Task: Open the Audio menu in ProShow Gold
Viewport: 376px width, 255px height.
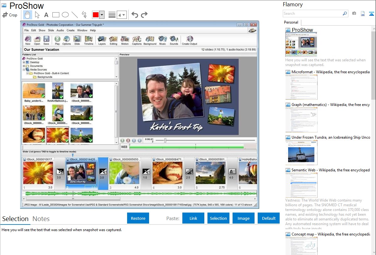Action: point(60,30)
